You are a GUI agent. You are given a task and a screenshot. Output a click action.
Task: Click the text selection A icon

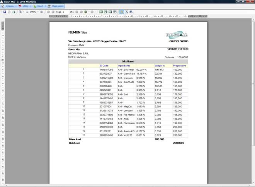point(126,12)
